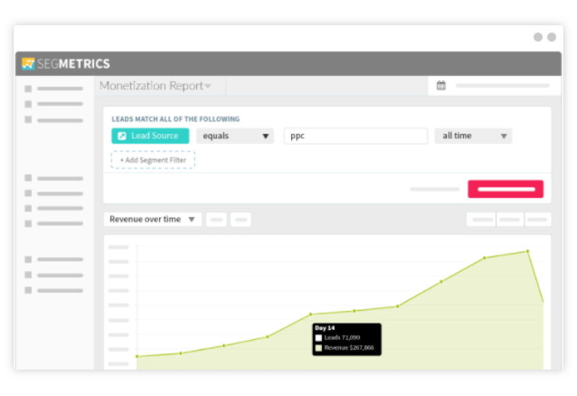Open the Revenue over time dropdown
577x396 pixels.
pos(153,219)
